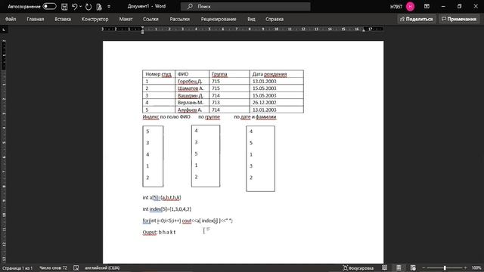Click the document icon right of Redo
The width and height of the screenshot is (484, 272).
[x=99, y=7]
